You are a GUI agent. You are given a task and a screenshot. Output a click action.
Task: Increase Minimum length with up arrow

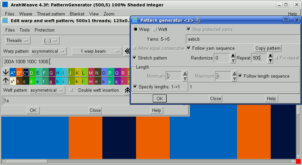(185, 74)
